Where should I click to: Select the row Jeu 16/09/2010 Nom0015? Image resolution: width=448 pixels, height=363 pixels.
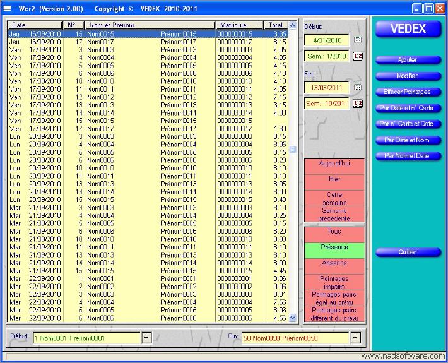[x=148, y=33]
